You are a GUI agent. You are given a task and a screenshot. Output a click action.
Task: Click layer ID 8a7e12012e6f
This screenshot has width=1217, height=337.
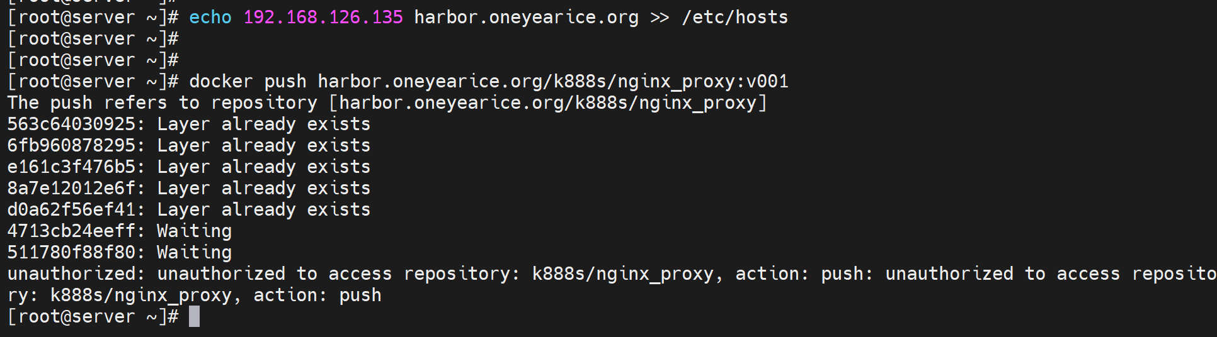(71, 189)
